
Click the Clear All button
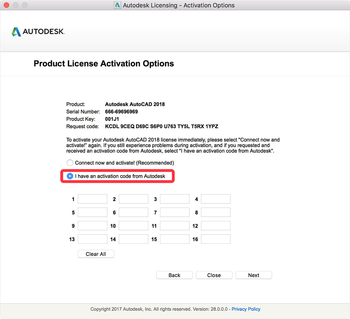96,254
